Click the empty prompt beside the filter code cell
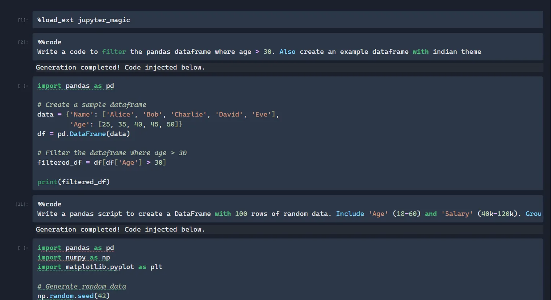Image resolution: width=551 pixels, height=300 pixels. [x=23, y=86]
